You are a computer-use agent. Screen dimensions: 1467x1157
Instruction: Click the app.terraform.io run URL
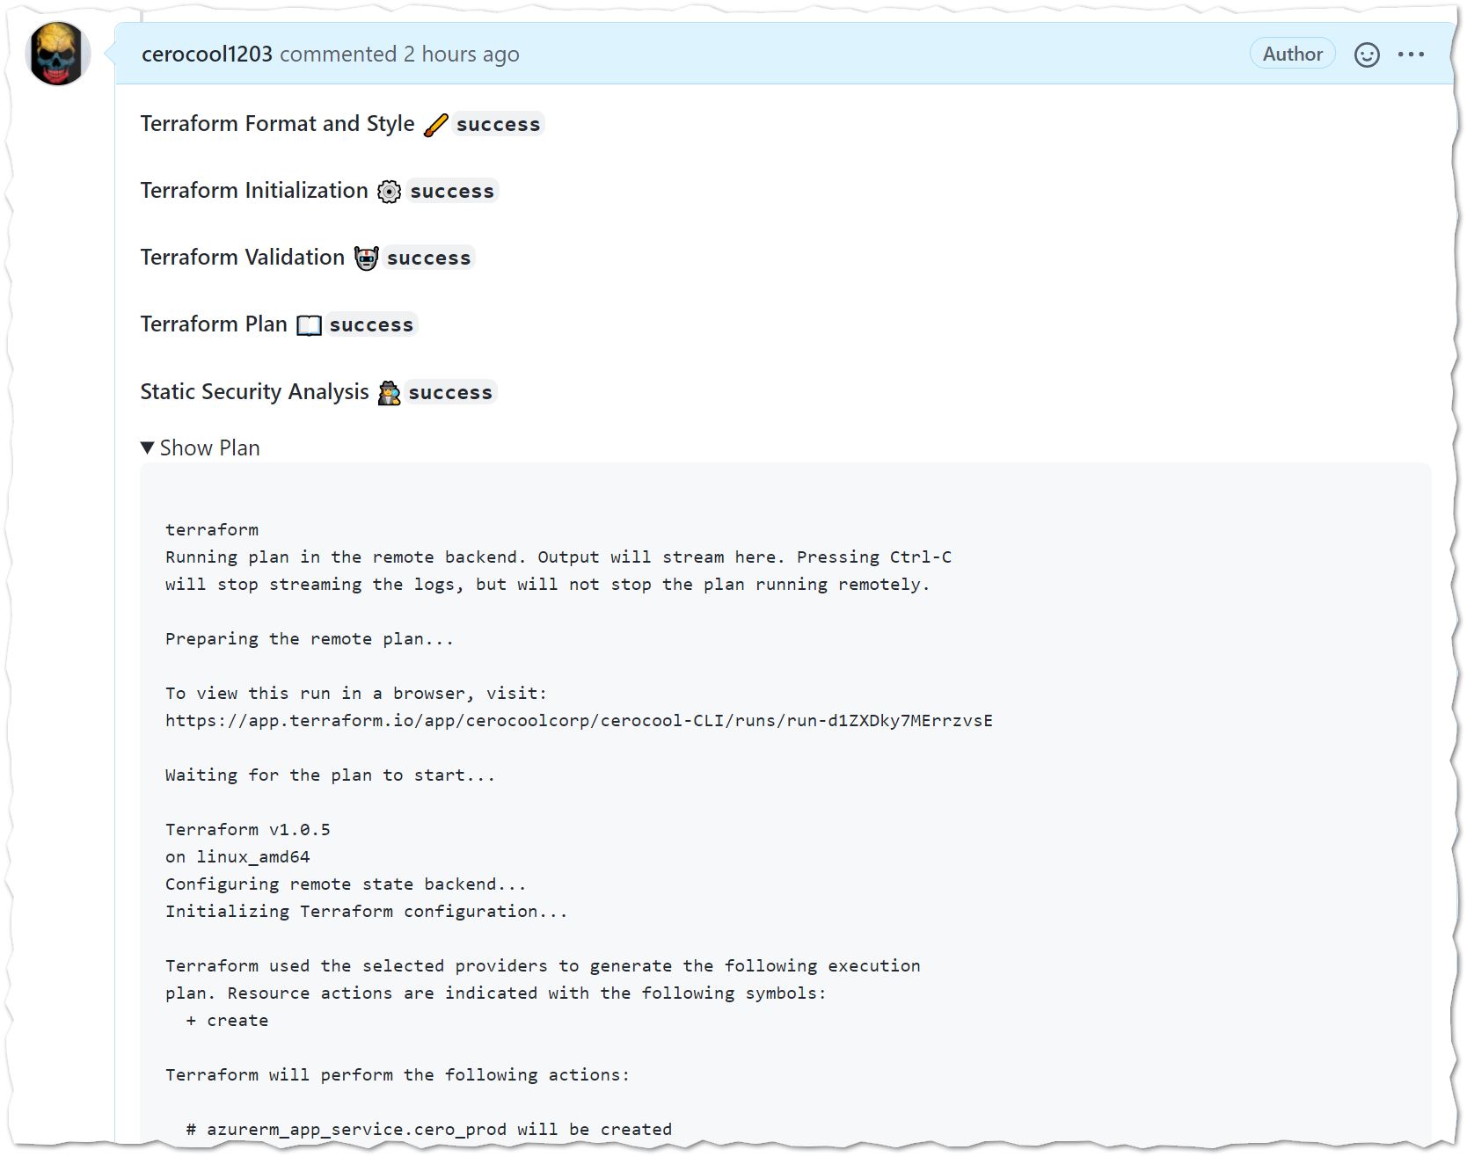point(578,721)
